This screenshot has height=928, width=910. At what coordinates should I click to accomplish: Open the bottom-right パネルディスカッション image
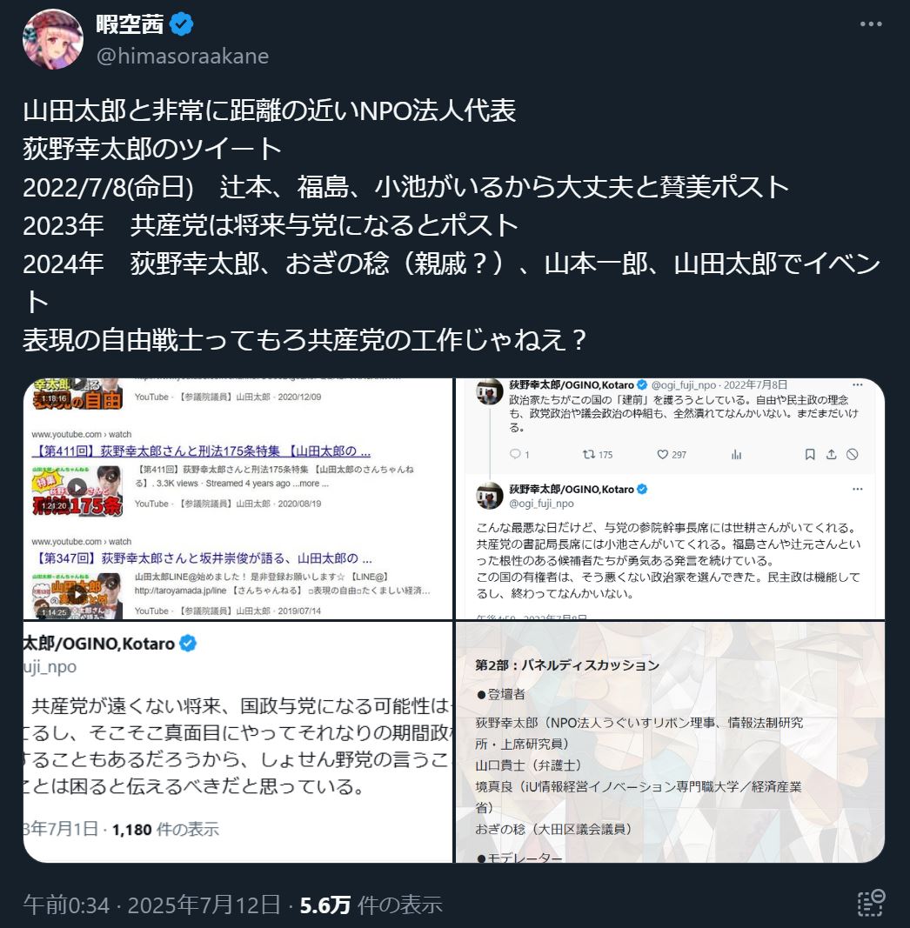point(670,742)
